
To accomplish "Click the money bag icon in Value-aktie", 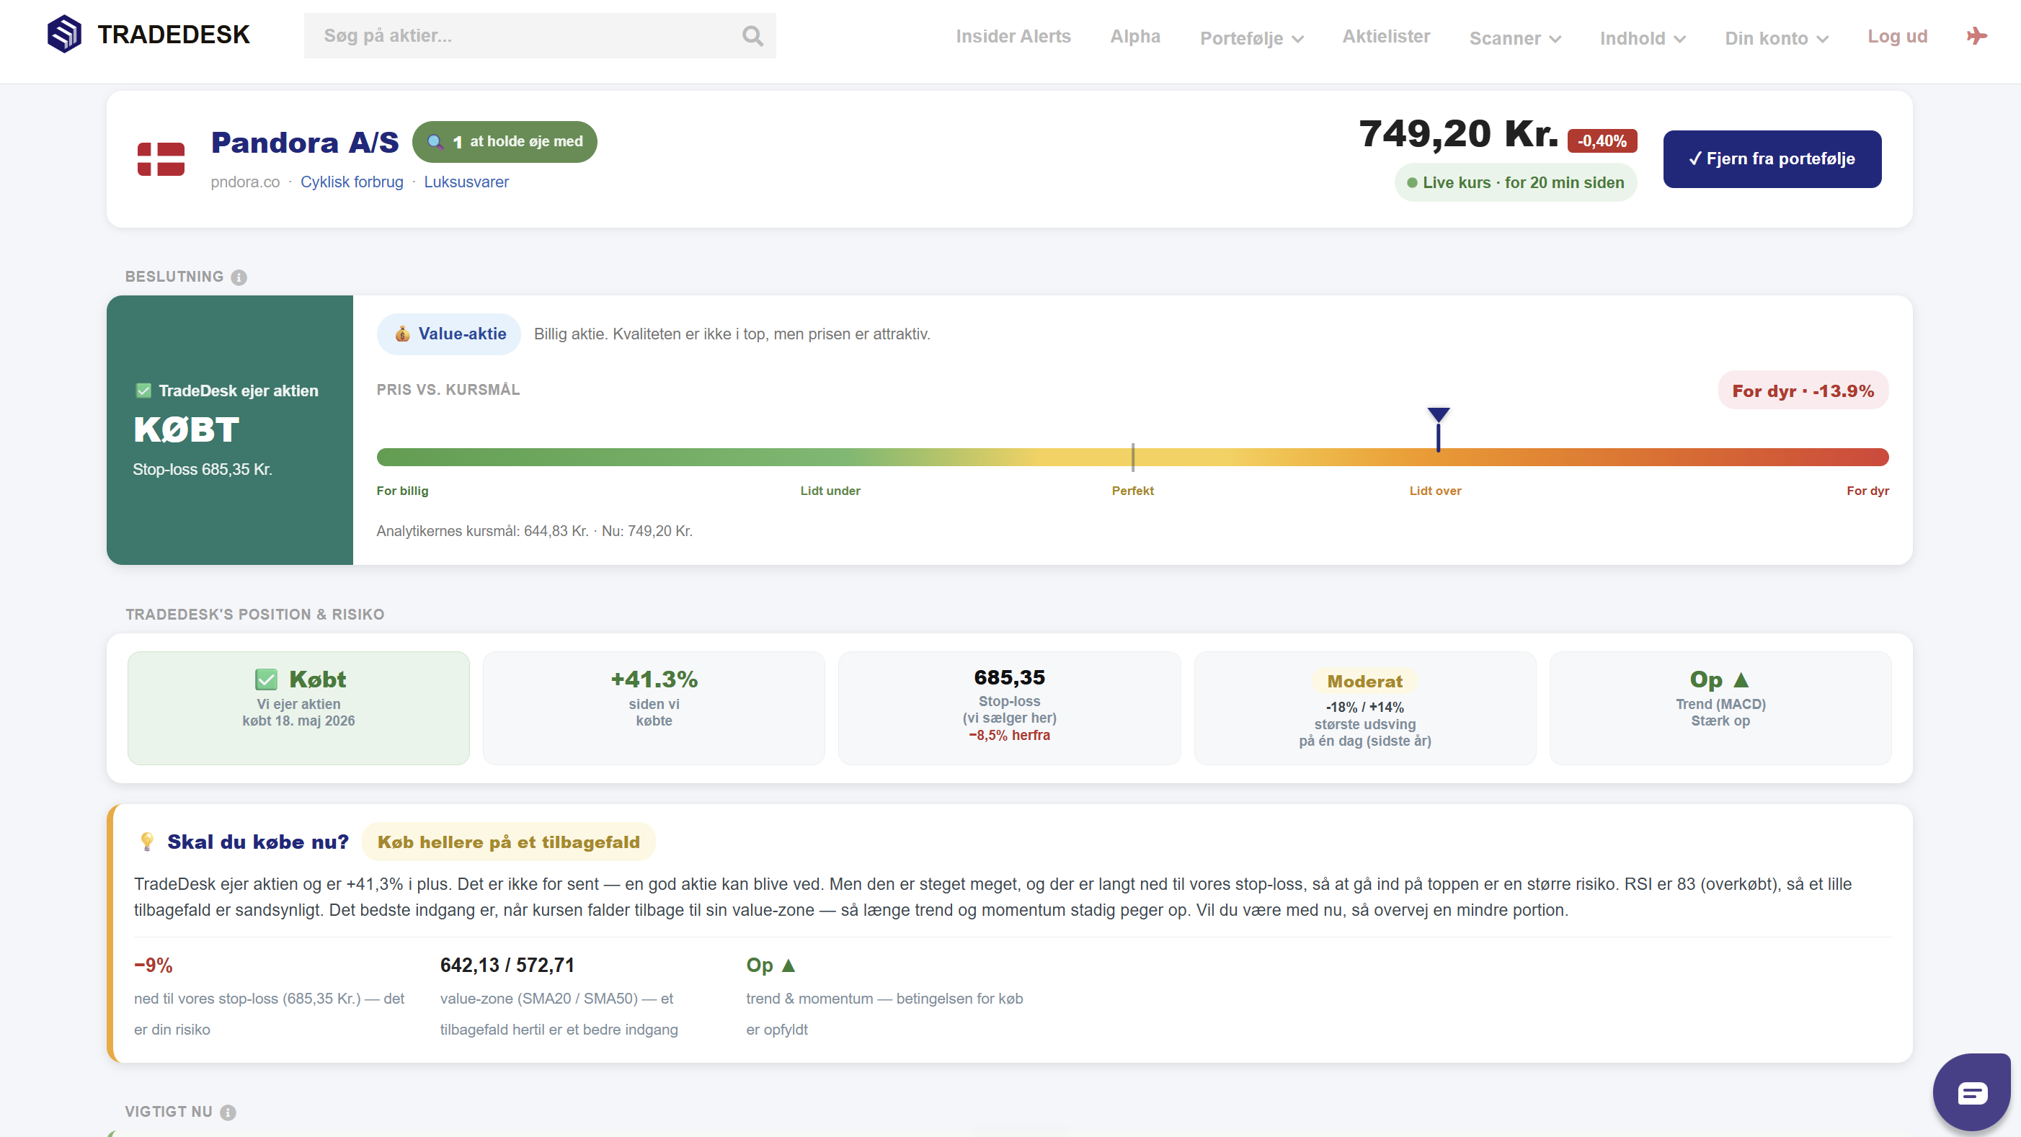I will point(402,334).
